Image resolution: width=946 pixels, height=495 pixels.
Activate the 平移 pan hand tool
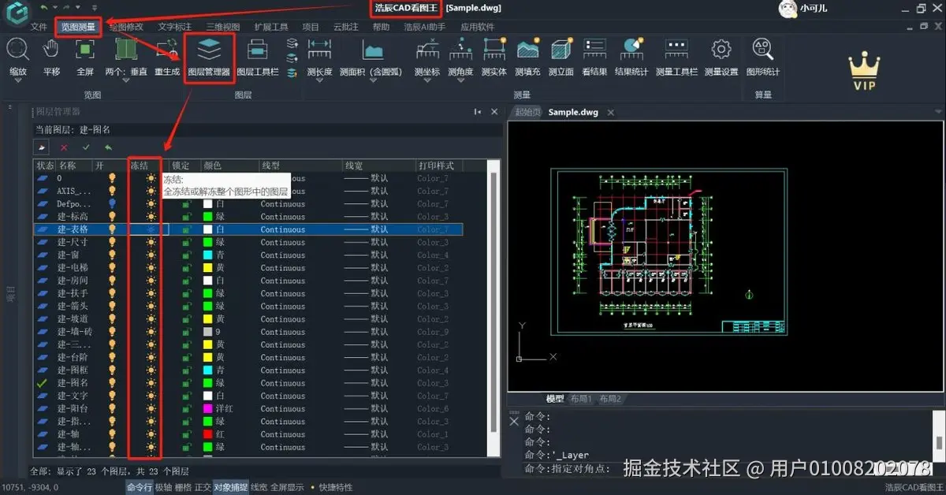click(51, 50)
